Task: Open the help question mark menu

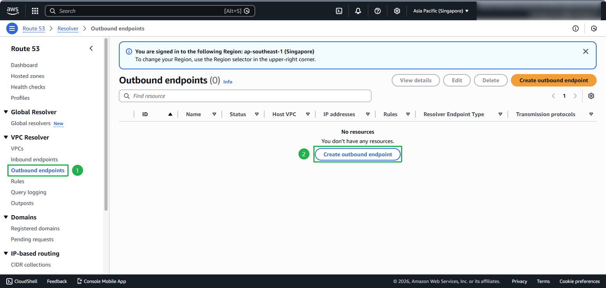Action: coord(378,11)
